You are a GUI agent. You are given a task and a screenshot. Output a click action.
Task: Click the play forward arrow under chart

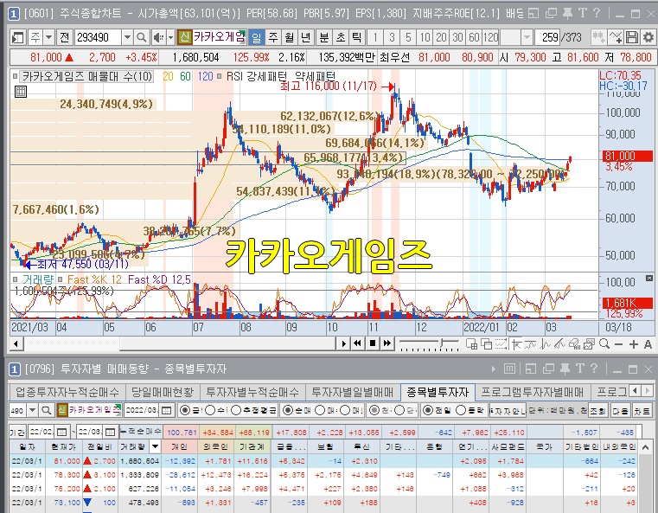point(343,343)
